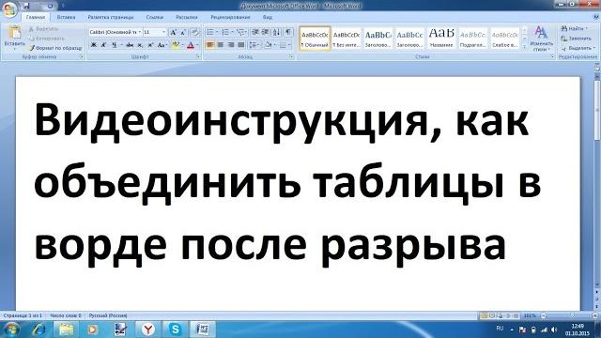The image size is (601, 338).
Task: Select justify paragraph alignment
Action: 240,45
